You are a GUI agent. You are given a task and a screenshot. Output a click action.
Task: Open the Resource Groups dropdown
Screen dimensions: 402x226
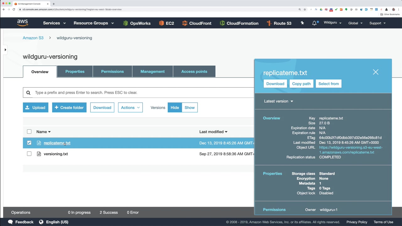94,23
